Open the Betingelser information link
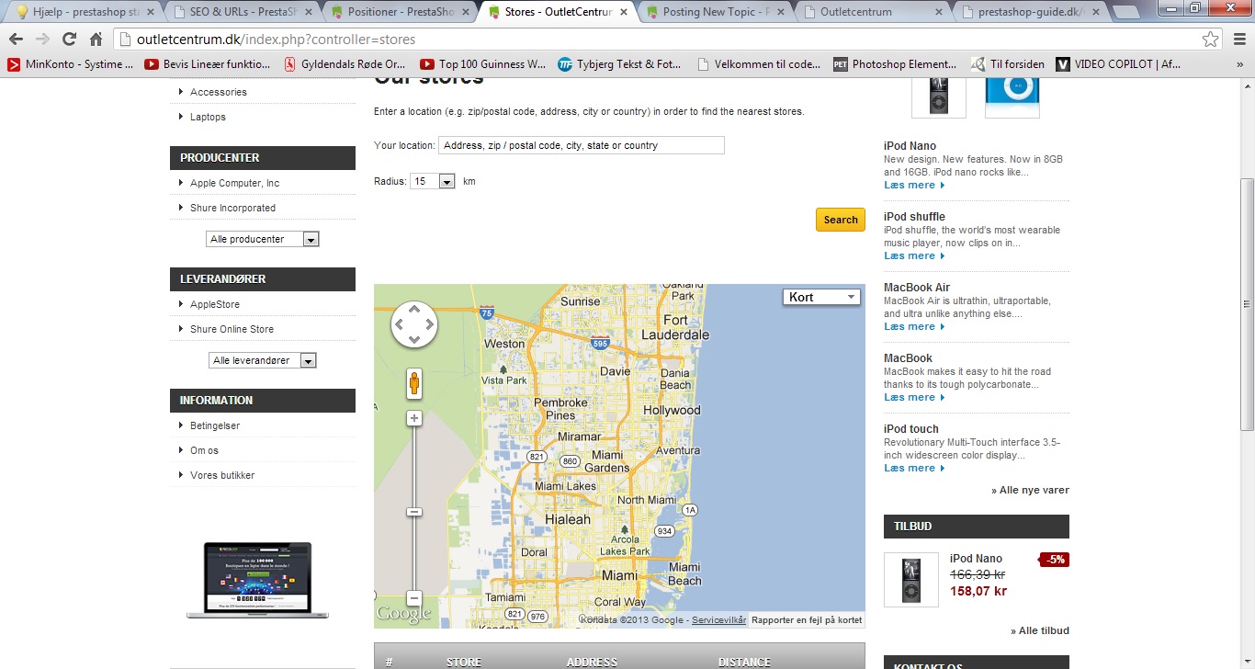 (x=215, y=425)
